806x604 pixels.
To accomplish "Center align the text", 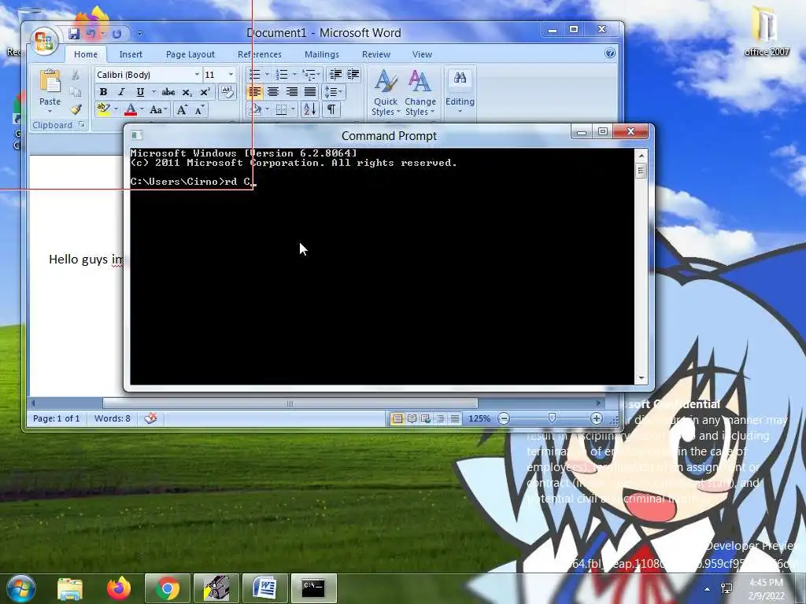I will coord(273,93).
